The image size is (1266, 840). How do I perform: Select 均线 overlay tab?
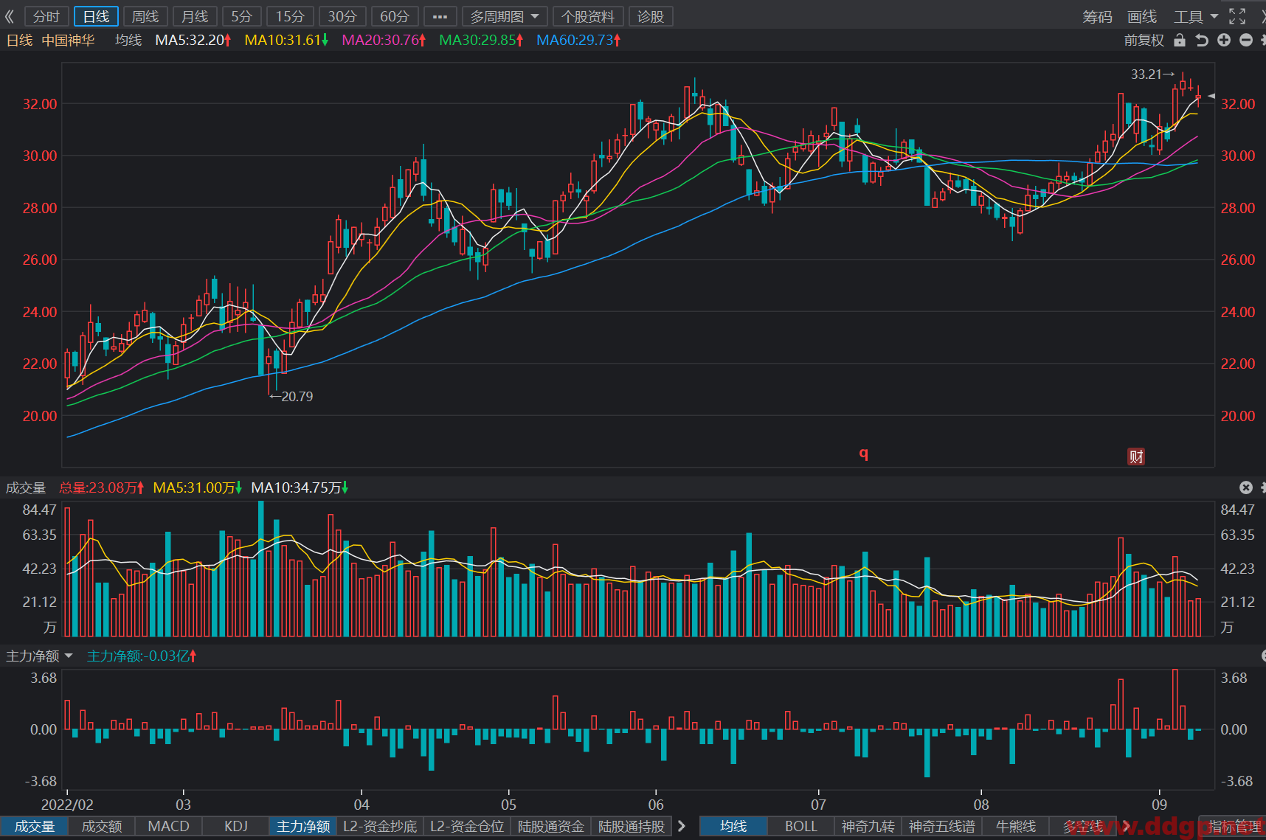coord(733,826)
